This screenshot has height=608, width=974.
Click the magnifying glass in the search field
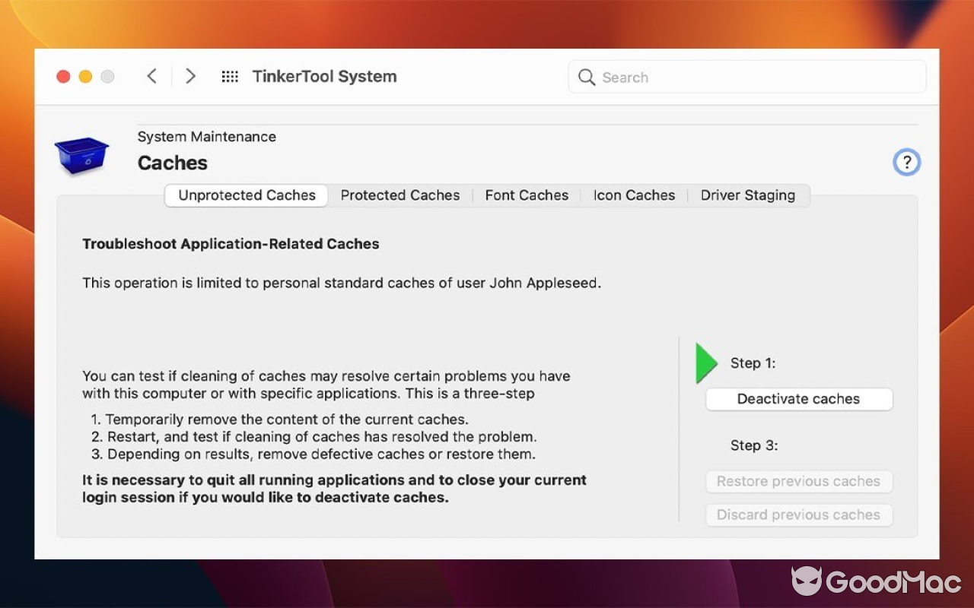coord(586,77)
